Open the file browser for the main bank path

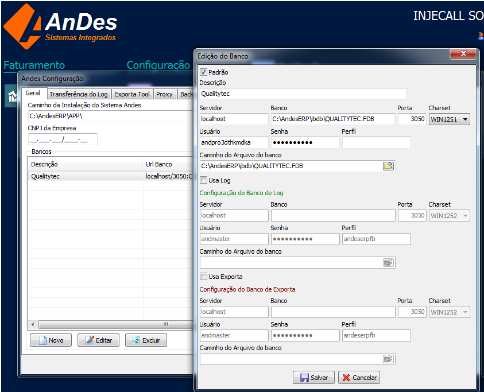(388, 166)
